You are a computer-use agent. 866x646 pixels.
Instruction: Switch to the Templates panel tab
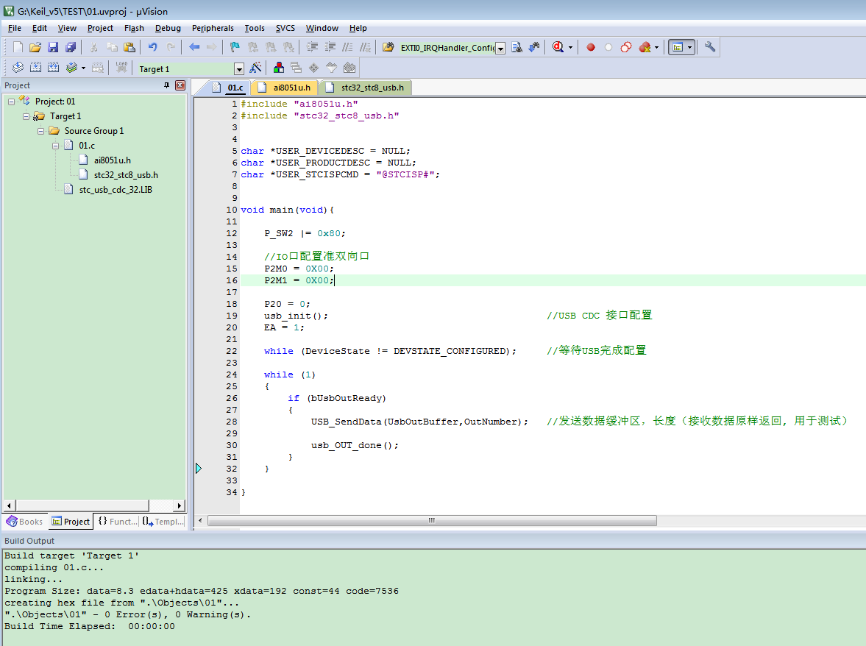(163, 521)
